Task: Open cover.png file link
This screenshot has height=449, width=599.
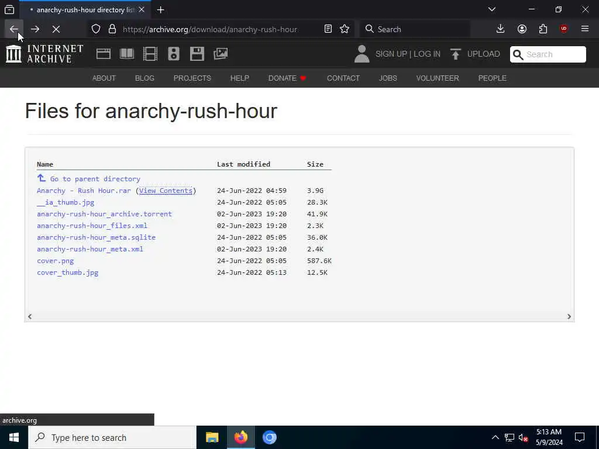Action: [x=56, y=261]
